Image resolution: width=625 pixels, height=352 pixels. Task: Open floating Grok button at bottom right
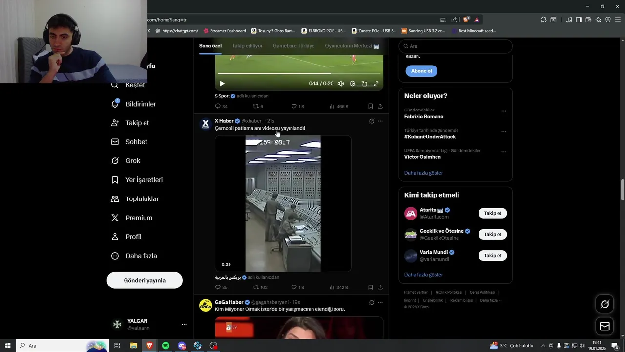tap(604, 305)
